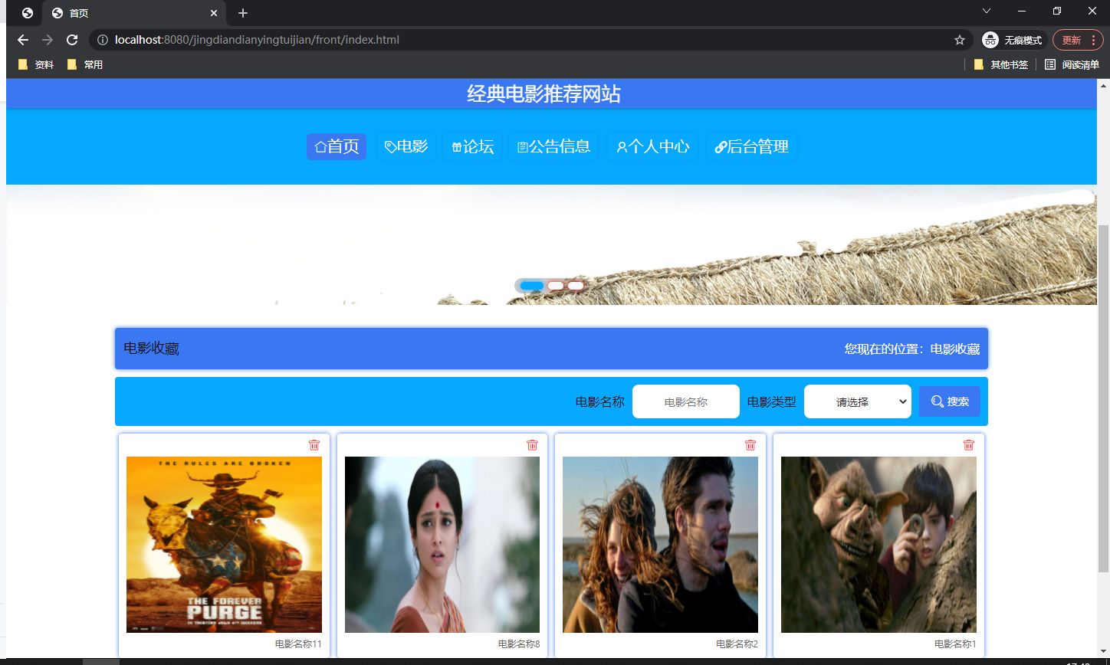Remove 电影名称8 using its trash icon
1110x665 pixels.
tap(532, 445)
